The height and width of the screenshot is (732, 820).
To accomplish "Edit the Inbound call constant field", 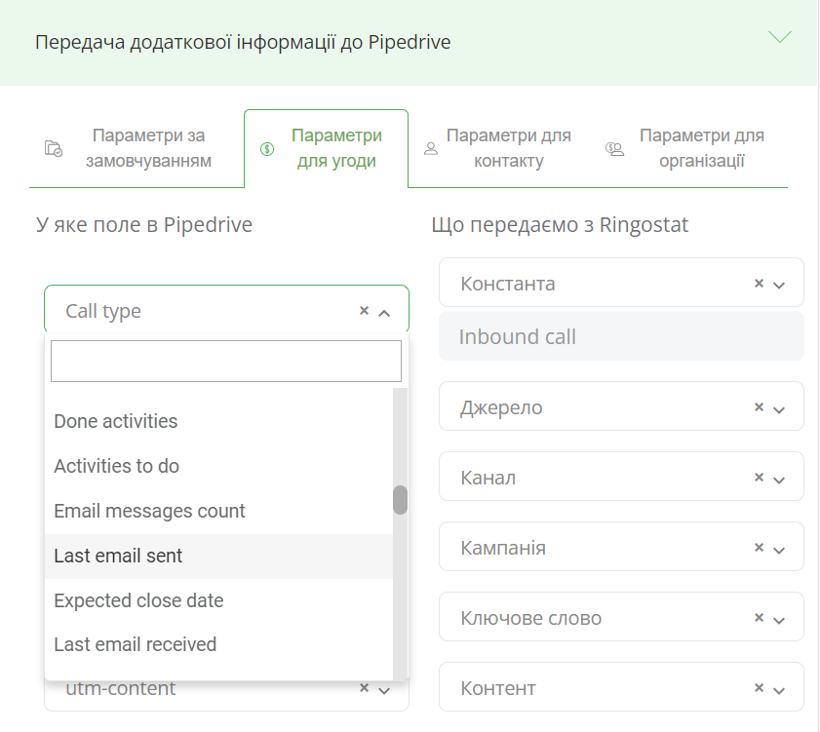I will (621, 336).
